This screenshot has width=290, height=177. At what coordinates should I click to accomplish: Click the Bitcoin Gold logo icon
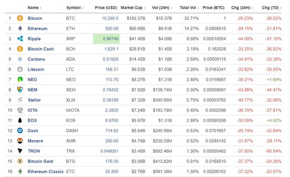[20, 161]
